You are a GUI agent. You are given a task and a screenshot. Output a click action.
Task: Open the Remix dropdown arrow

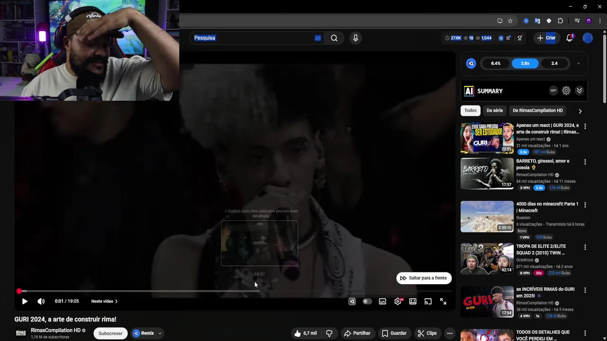[x=160, y=333]
